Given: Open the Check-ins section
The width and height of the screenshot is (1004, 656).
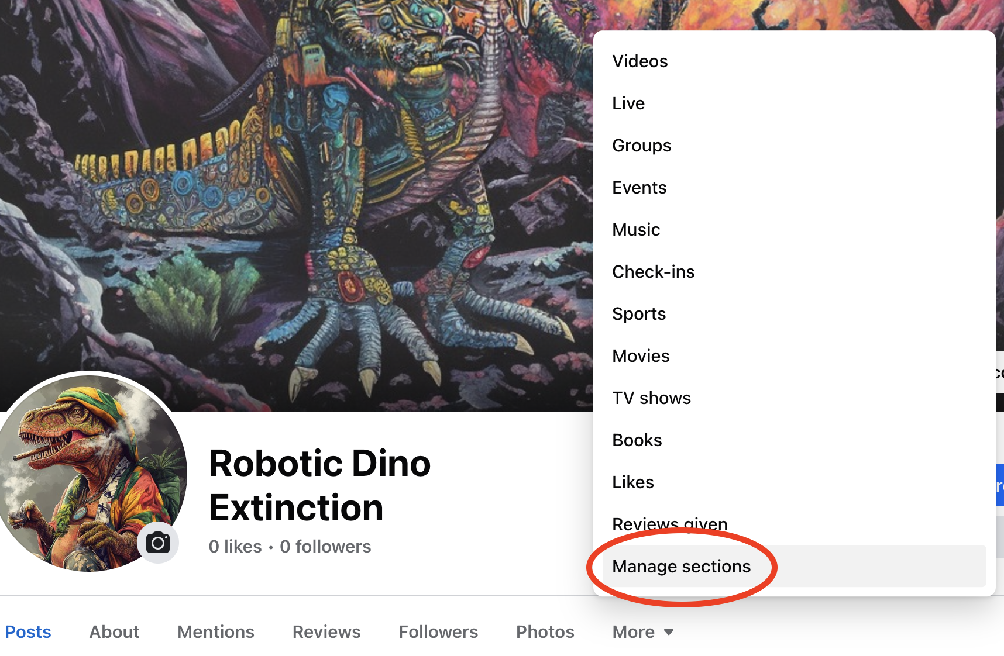Looking at the screenshot, I should point(653,272).
